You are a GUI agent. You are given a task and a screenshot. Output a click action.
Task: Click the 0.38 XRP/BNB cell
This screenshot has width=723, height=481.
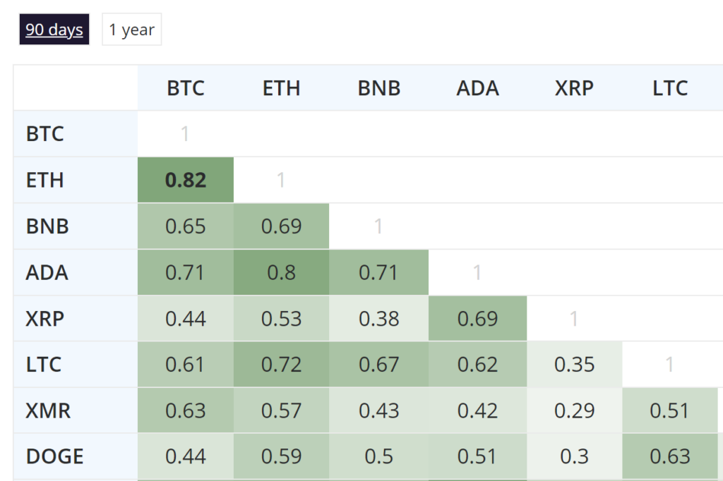coord(379,318)
